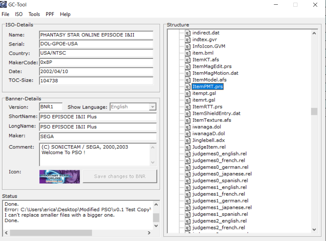Image resolution: width=326 pixels, height=241 pixels.
Task: Select the file icon for itemrt.gsl
Action: click(x=187, y=100)
